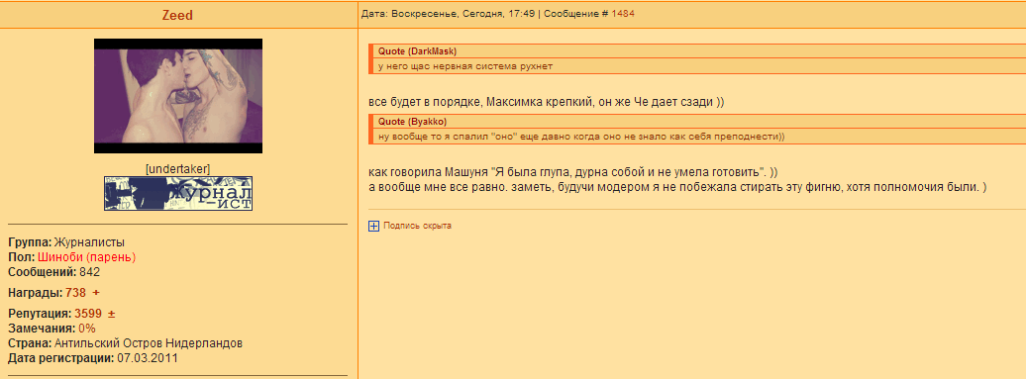Open Zeed's user profile name link

pyautogui.click(x=177, y=15)
